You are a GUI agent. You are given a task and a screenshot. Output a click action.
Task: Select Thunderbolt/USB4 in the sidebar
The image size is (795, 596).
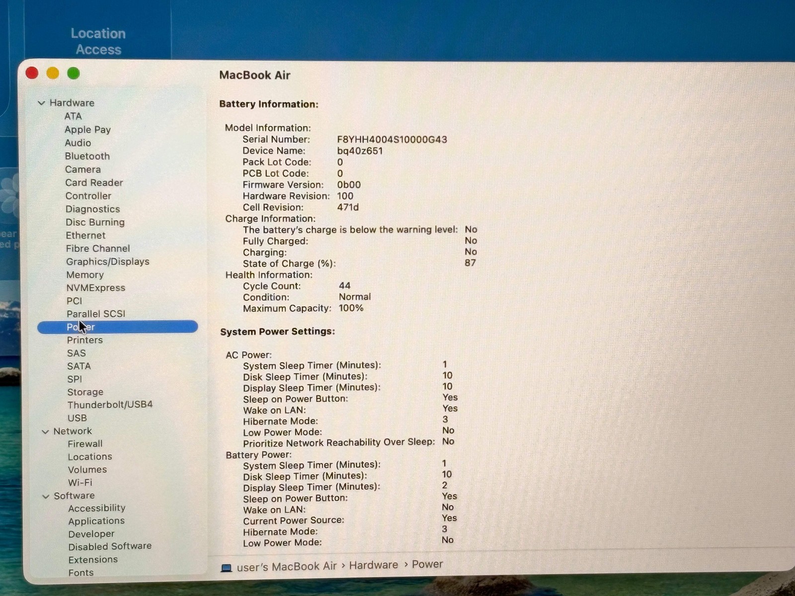click(x=110, y=405)
